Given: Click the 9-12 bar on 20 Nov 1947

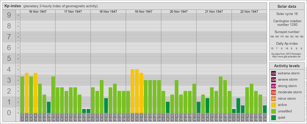Looking at the screenshot, I should coord(176,97).
